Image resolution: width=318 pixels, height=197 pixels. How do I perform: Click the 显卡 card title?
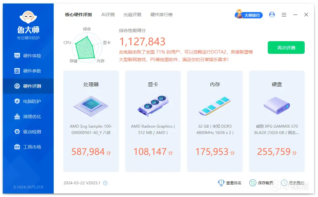click(153, 84)
